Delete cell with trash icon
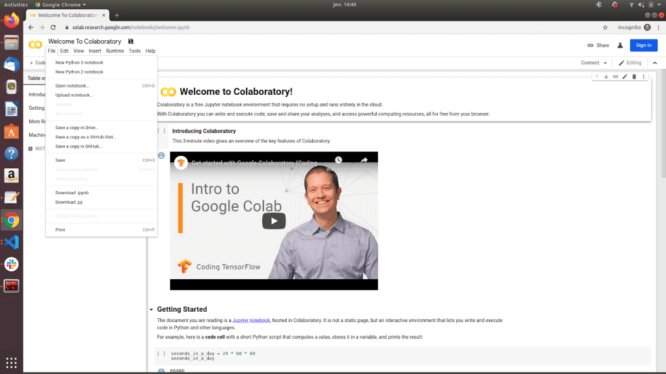 click(634, 77)
